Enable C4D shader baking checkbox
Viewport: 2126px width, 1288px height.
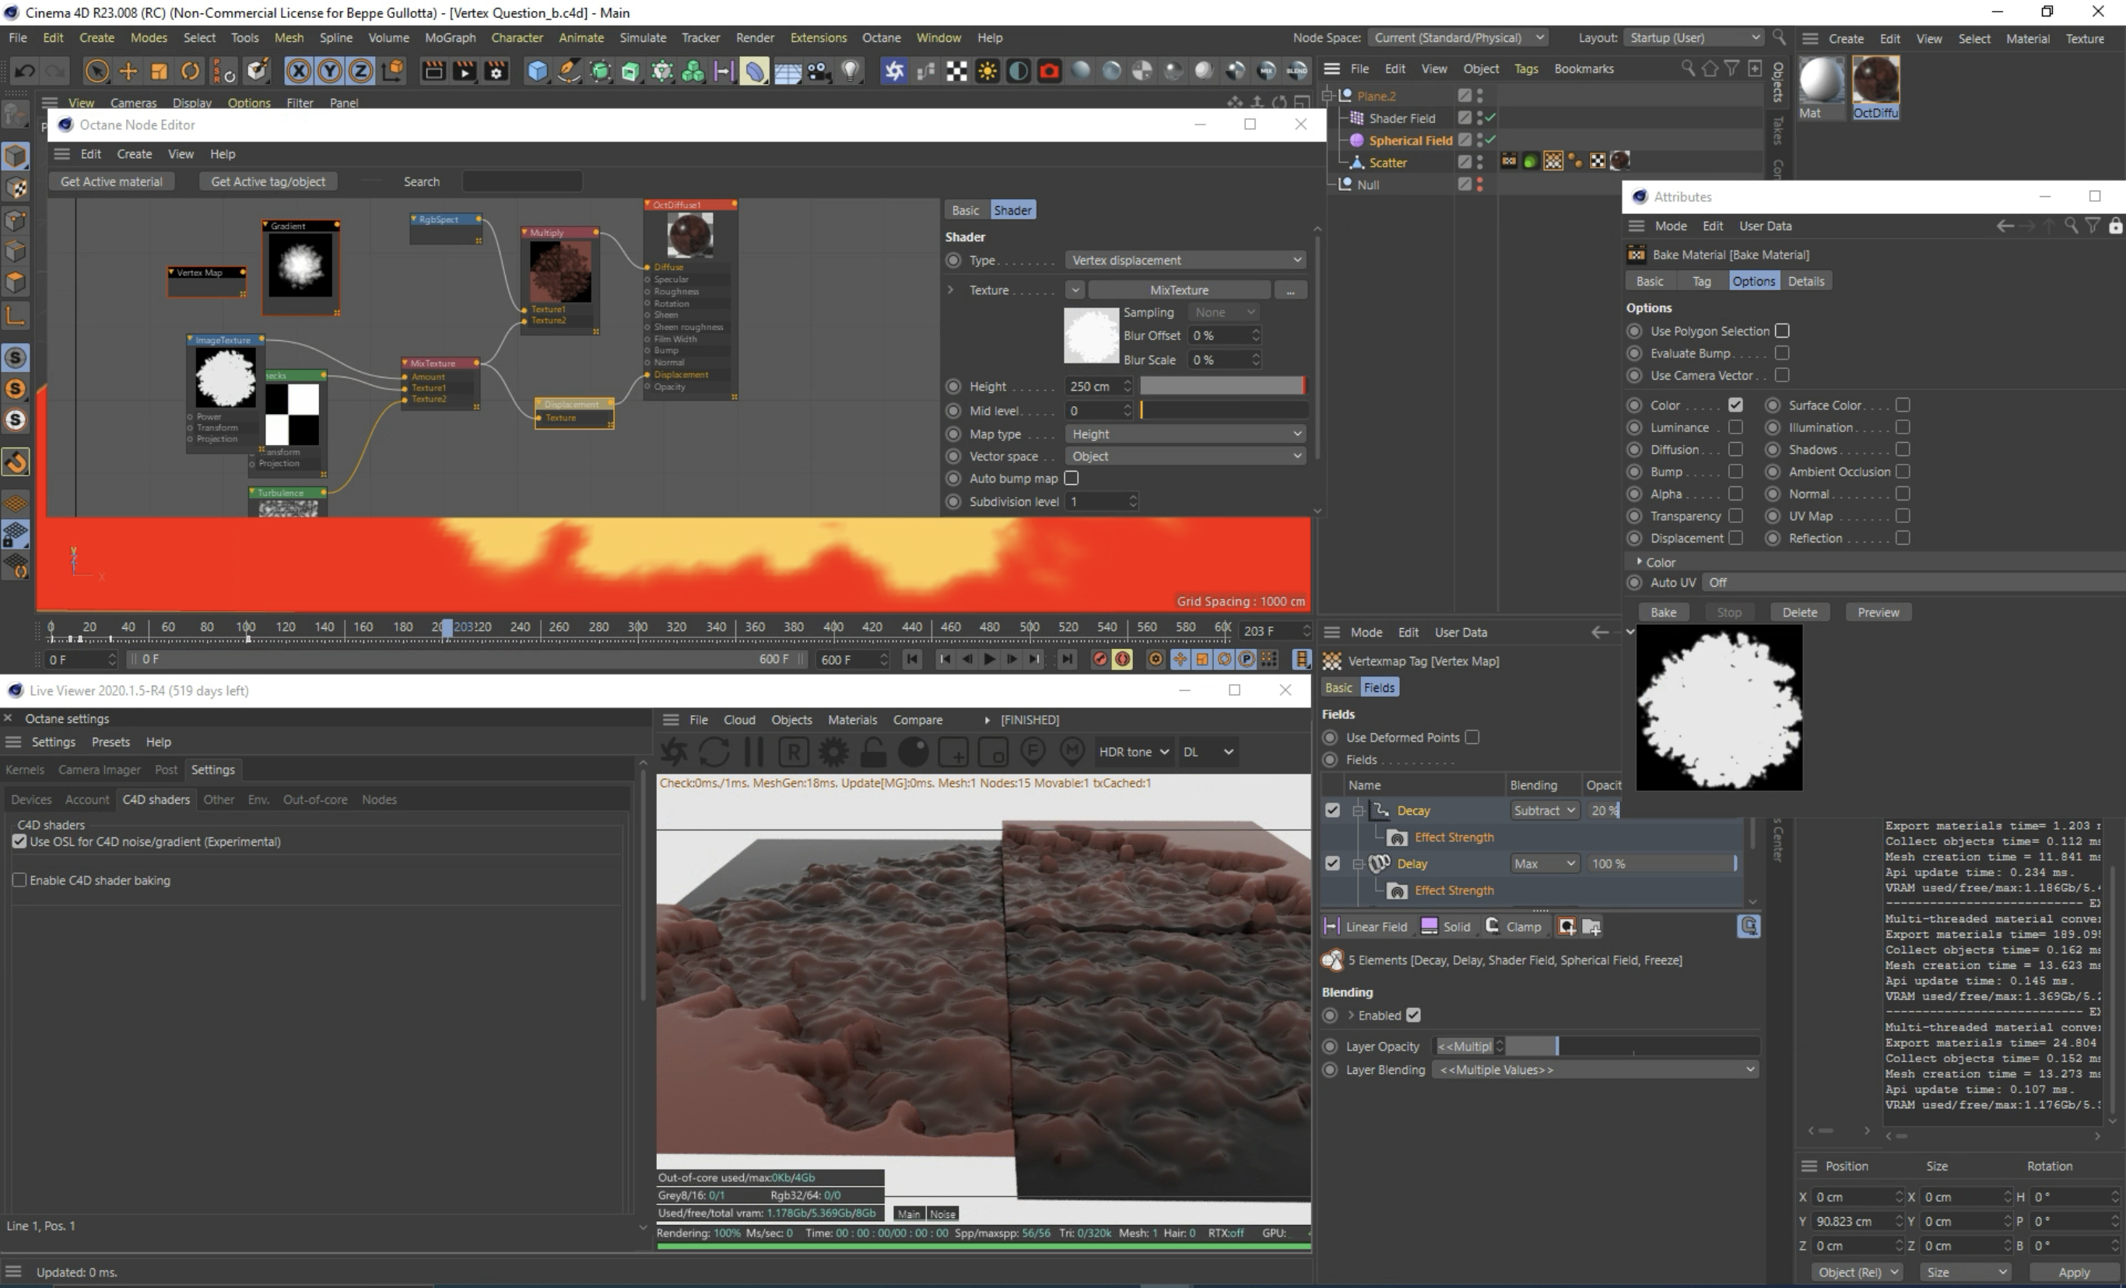(19, 880)
